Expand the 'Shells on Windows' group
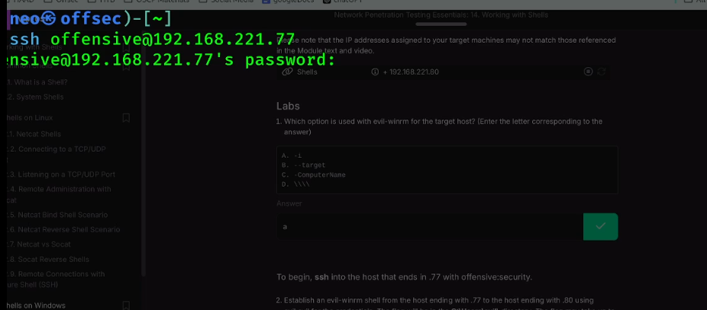707x310 pixels. tap(36, 305)
